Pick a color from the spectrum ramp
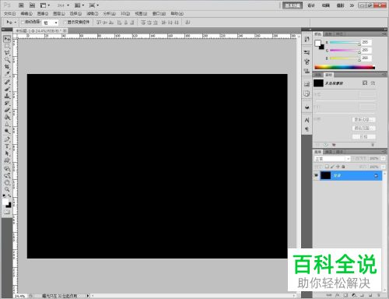 pos(345,68)
